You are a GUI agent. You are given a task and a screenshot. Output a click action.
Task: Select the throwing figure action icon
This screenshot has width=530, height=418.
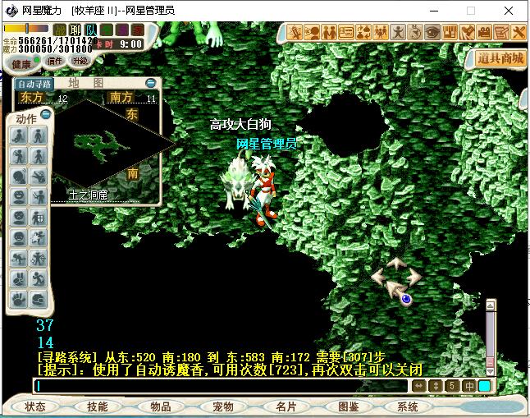39,259
